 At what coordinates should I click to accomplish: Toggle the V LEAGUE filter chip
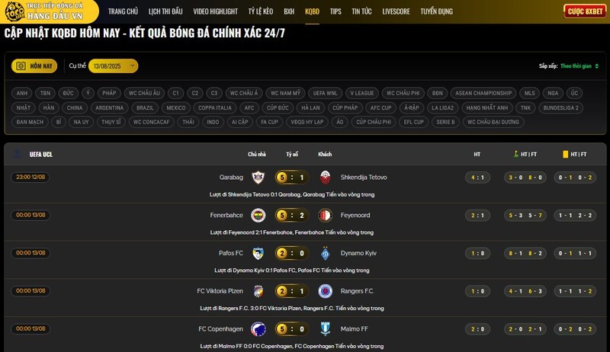[361, 93]
